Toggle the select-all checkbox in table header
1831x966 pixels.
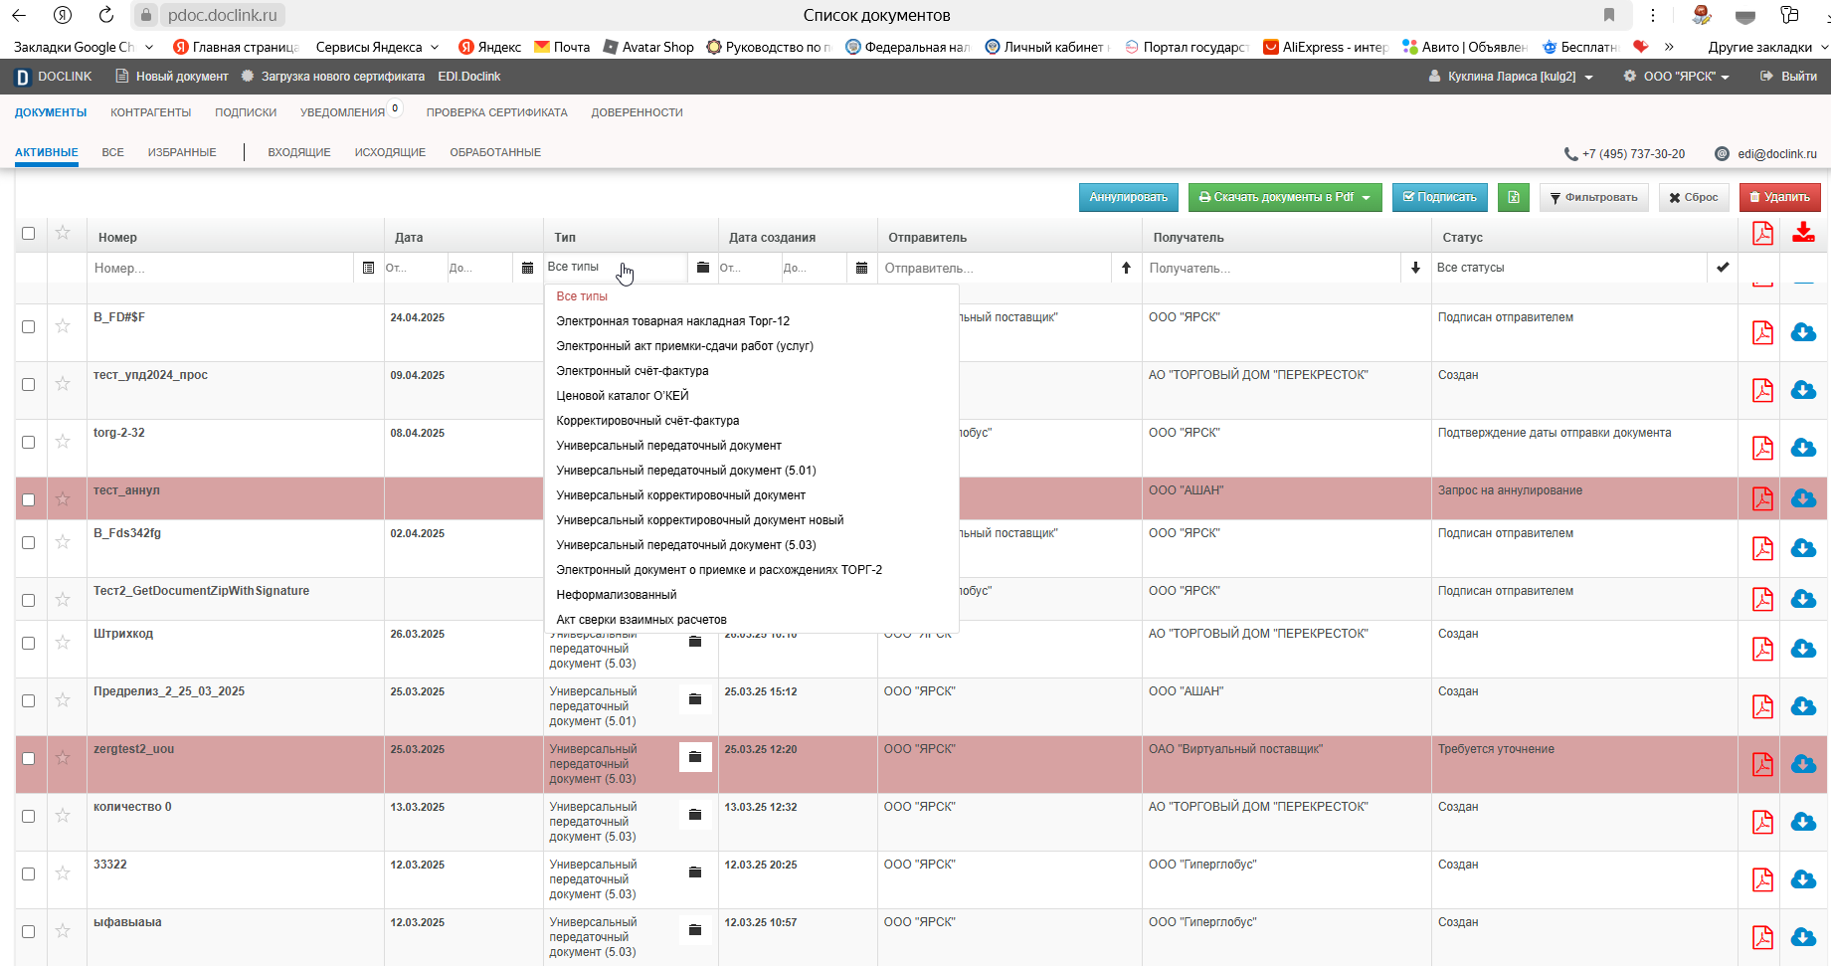[x=28, y=233]
